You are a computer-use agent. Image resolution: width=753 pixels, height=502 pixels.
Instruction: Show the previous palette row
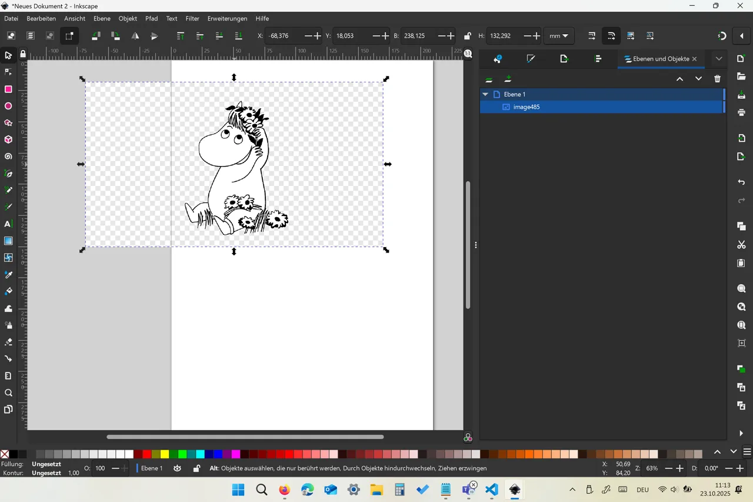(x=717, y=452)
